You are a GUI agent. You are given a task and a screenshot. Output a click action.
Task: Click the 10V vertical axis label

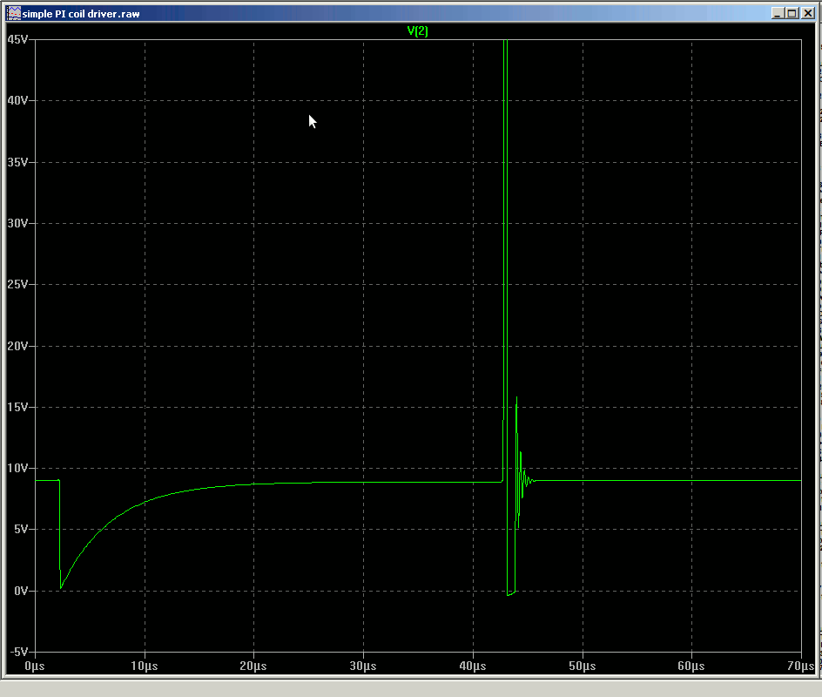[x=17, y=468]
